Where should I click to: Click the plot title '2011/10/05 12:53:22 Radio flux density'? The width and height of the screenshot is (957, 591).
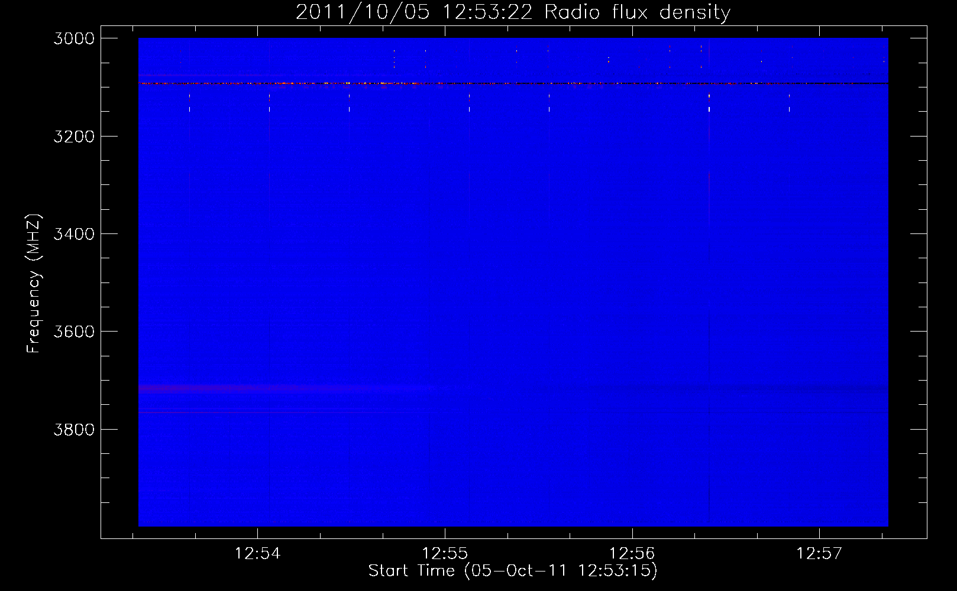pos(513,12)
